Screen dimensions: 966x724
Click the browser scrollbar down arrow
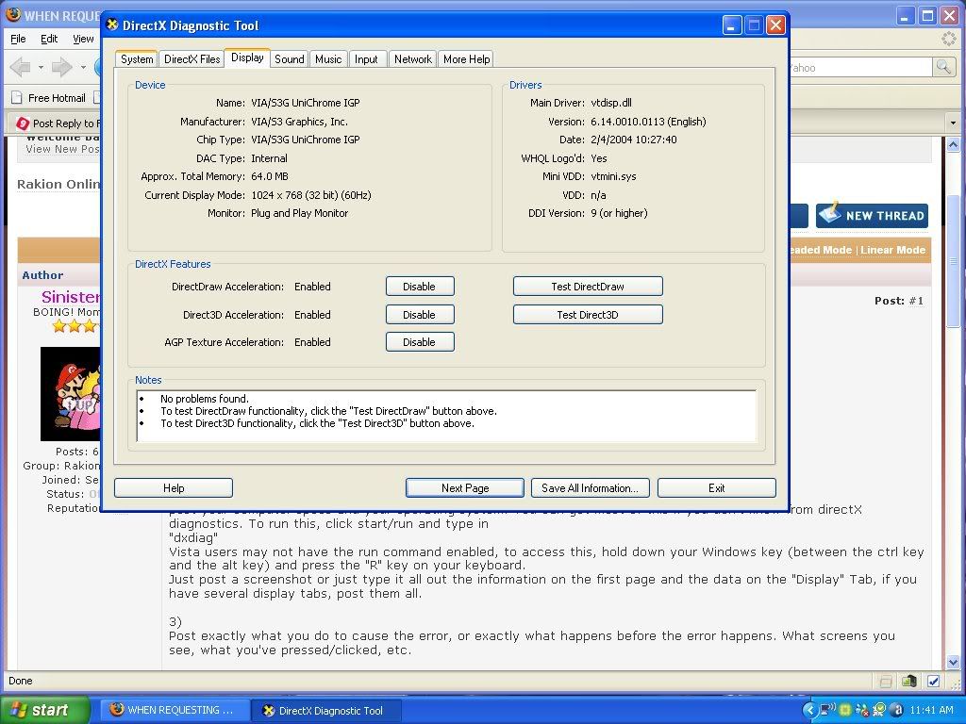click(x=953, y=663)
